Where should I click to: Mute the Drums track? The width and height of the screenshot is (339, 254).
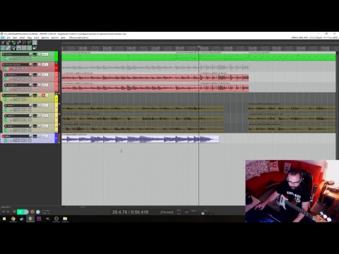[x=43, y=54]
